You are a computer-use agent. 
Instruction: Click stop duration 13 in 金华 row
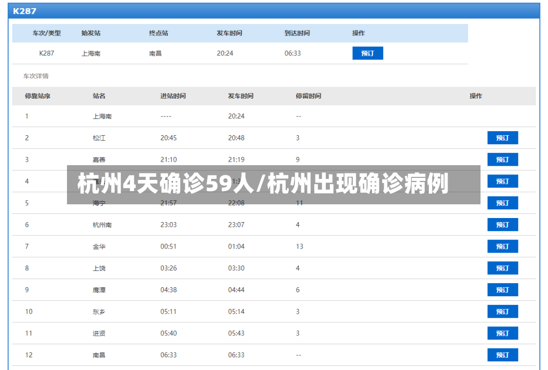(299, 246)
